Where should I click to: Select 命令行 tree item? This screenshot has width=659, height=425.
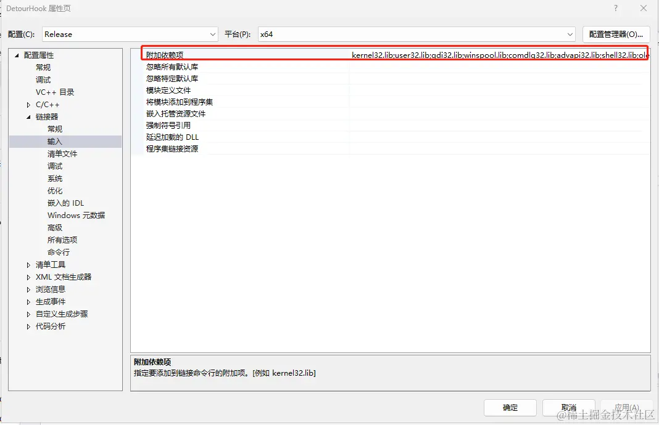pos(59,252)
